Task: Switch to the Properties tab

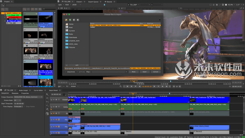Action: (25, 93)
